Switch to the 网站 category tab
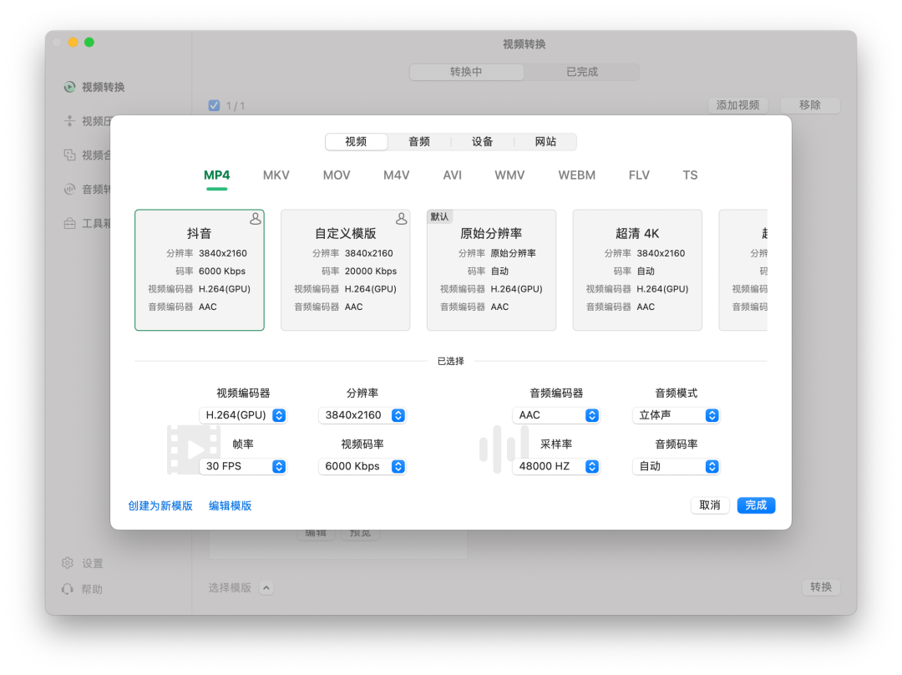 tap(545, 141)
